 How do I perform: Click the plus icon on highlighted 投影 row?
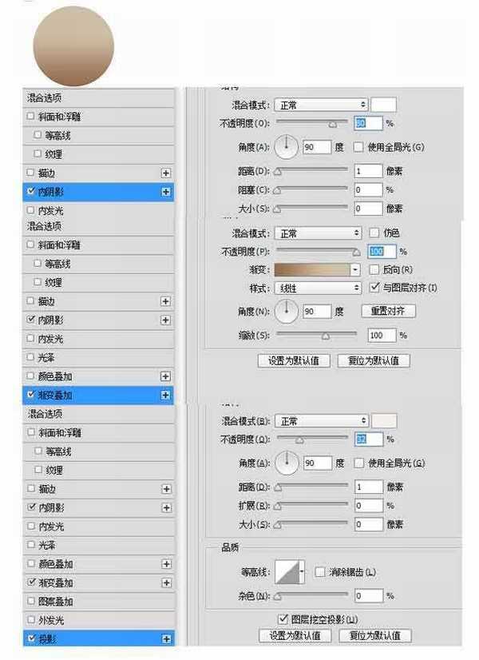pyautogui.click(x=166, y=638)
